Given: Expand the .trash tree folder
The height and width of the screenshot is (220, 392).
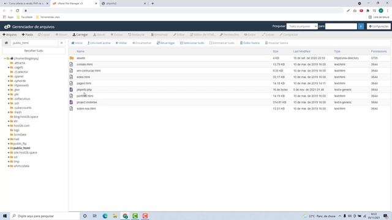Looking at the screenshot, I should (9, 112).
